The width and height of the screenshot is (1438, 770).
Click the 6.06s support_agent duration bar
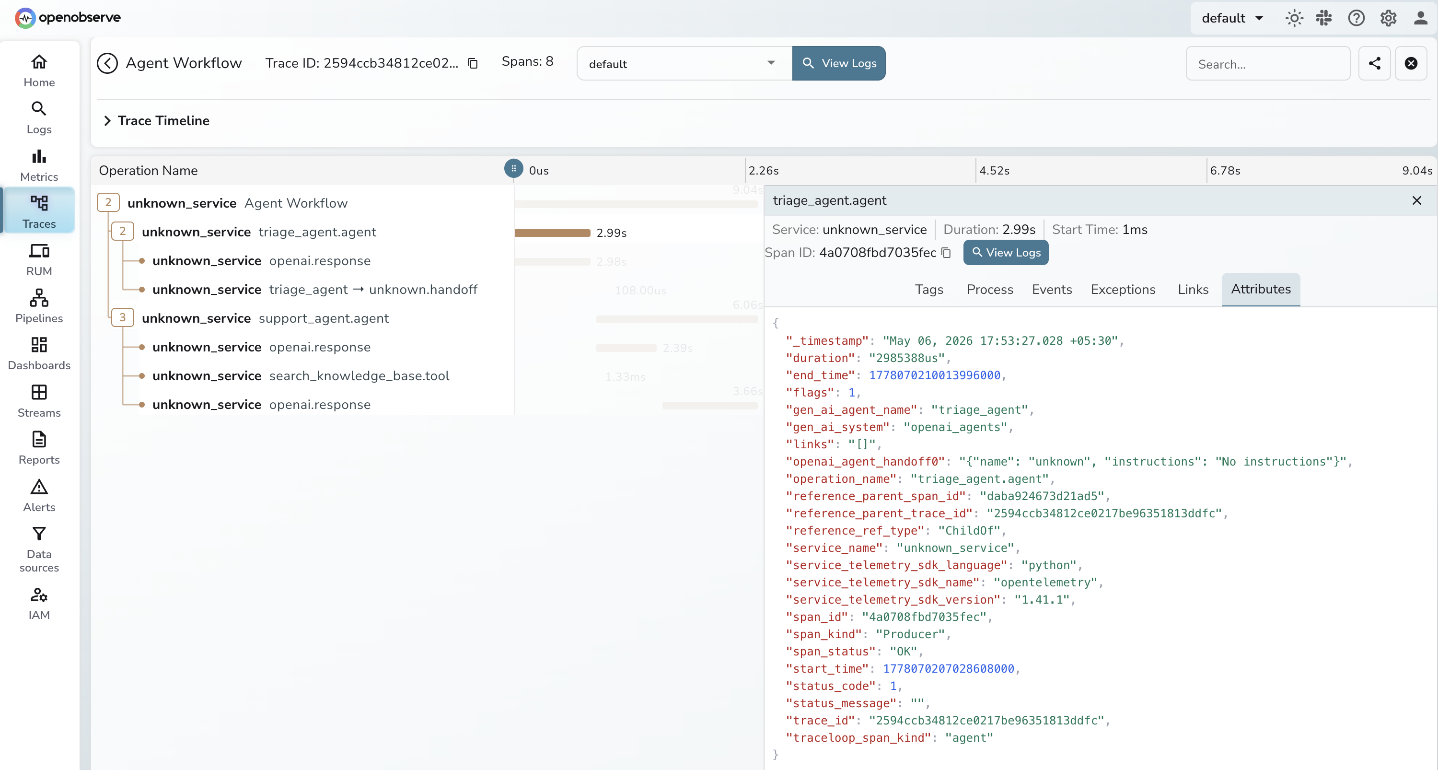click(x=676, y=319)
